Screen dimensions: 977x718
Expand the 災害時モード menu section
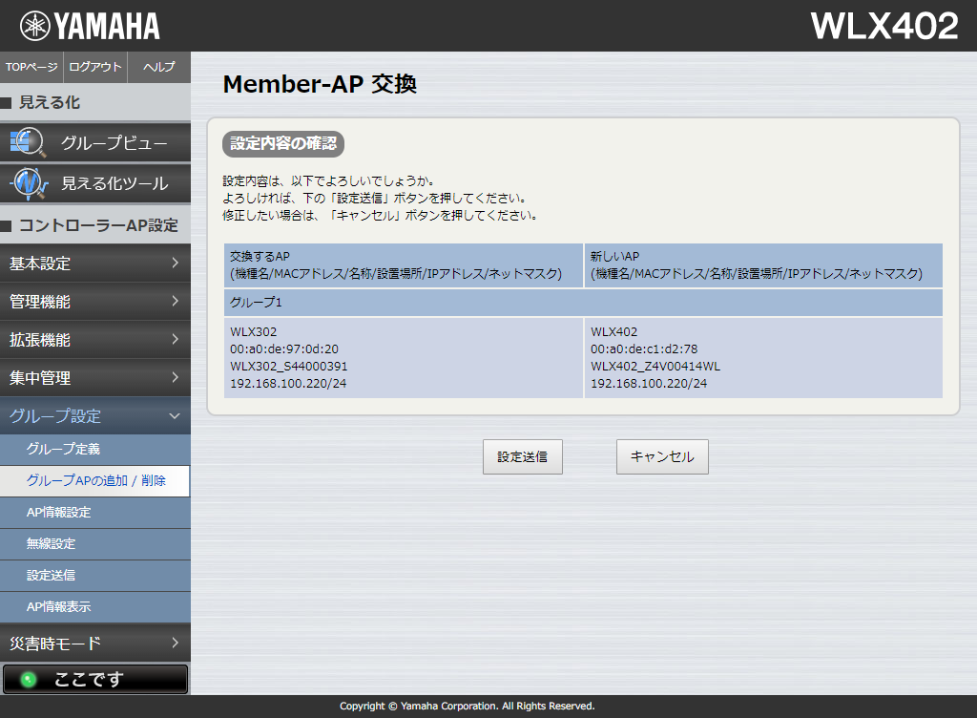94,644
